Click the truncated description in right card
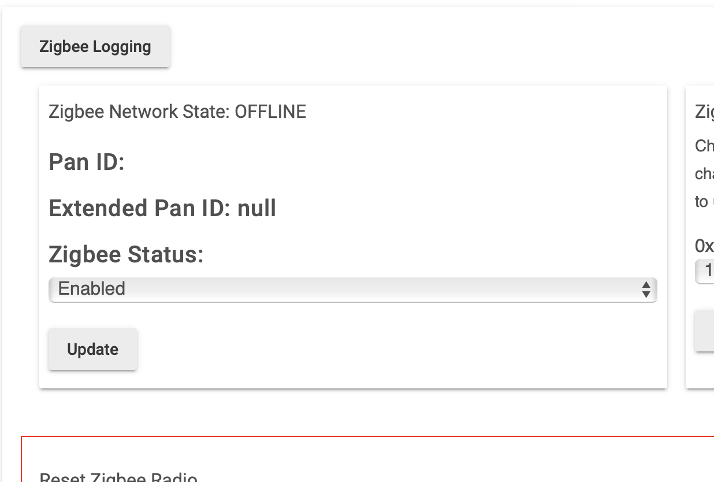Viewport: 714px width, 482px height. pos(705,173)
